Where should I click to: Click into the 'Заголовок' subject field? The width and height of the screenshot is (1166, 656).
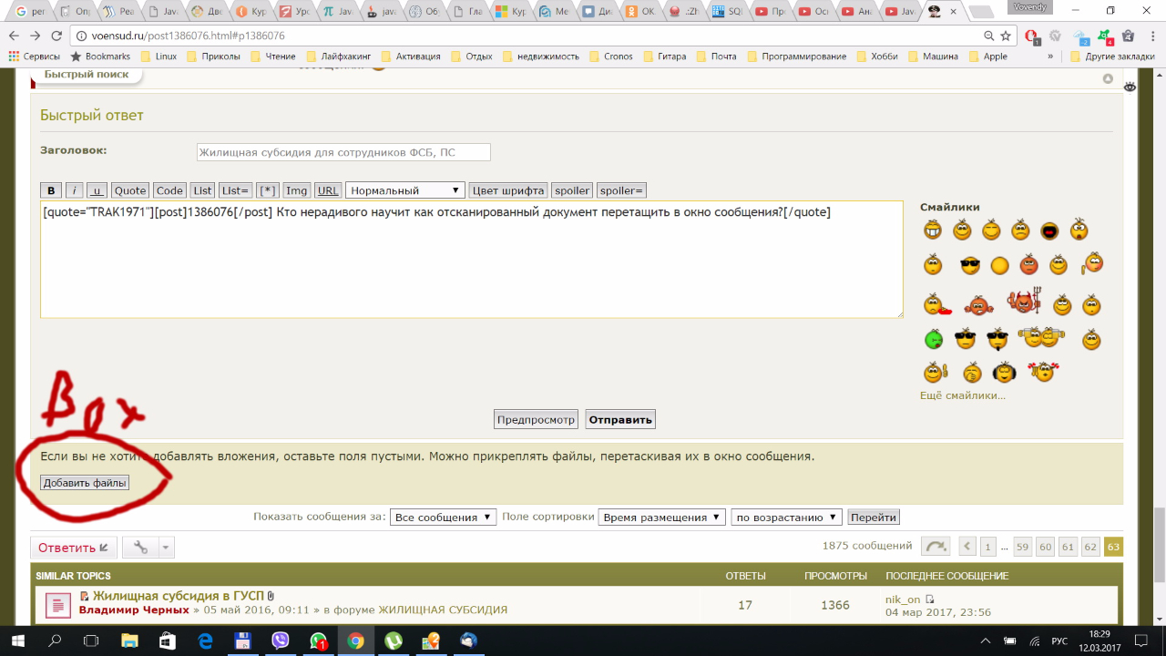343,152
